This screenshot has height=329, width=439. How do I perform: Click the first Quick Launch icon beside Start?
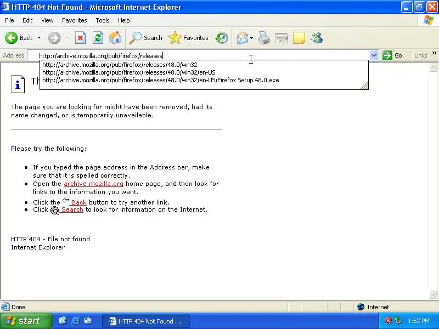(63, 321)
